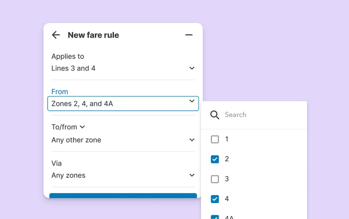
Task: Tick the checkbox for zone 3
Action: [x=215, y=179]
